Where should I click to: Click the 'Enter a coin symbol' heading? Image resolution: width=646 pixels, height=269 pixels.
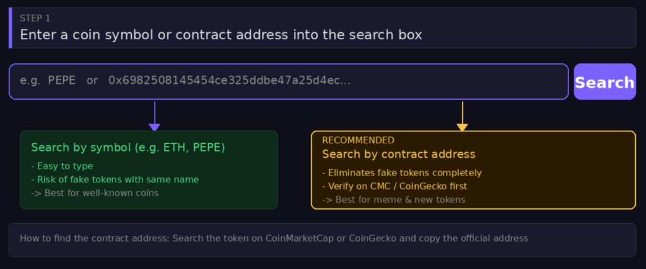tap(221, 35)
